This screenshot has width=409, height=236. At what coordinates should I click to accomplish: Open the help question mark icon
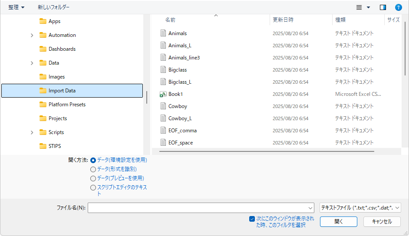(x=398, y=7)
